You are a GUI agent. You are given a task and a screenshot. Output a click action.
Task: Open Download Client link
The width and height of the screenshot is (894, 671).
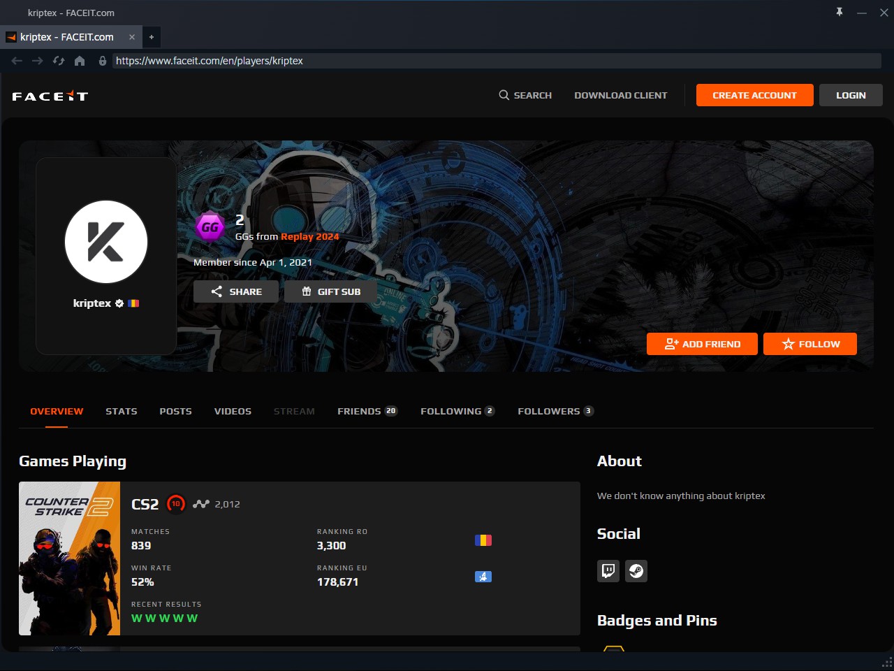pyautogui.click(x=621, y=95)
